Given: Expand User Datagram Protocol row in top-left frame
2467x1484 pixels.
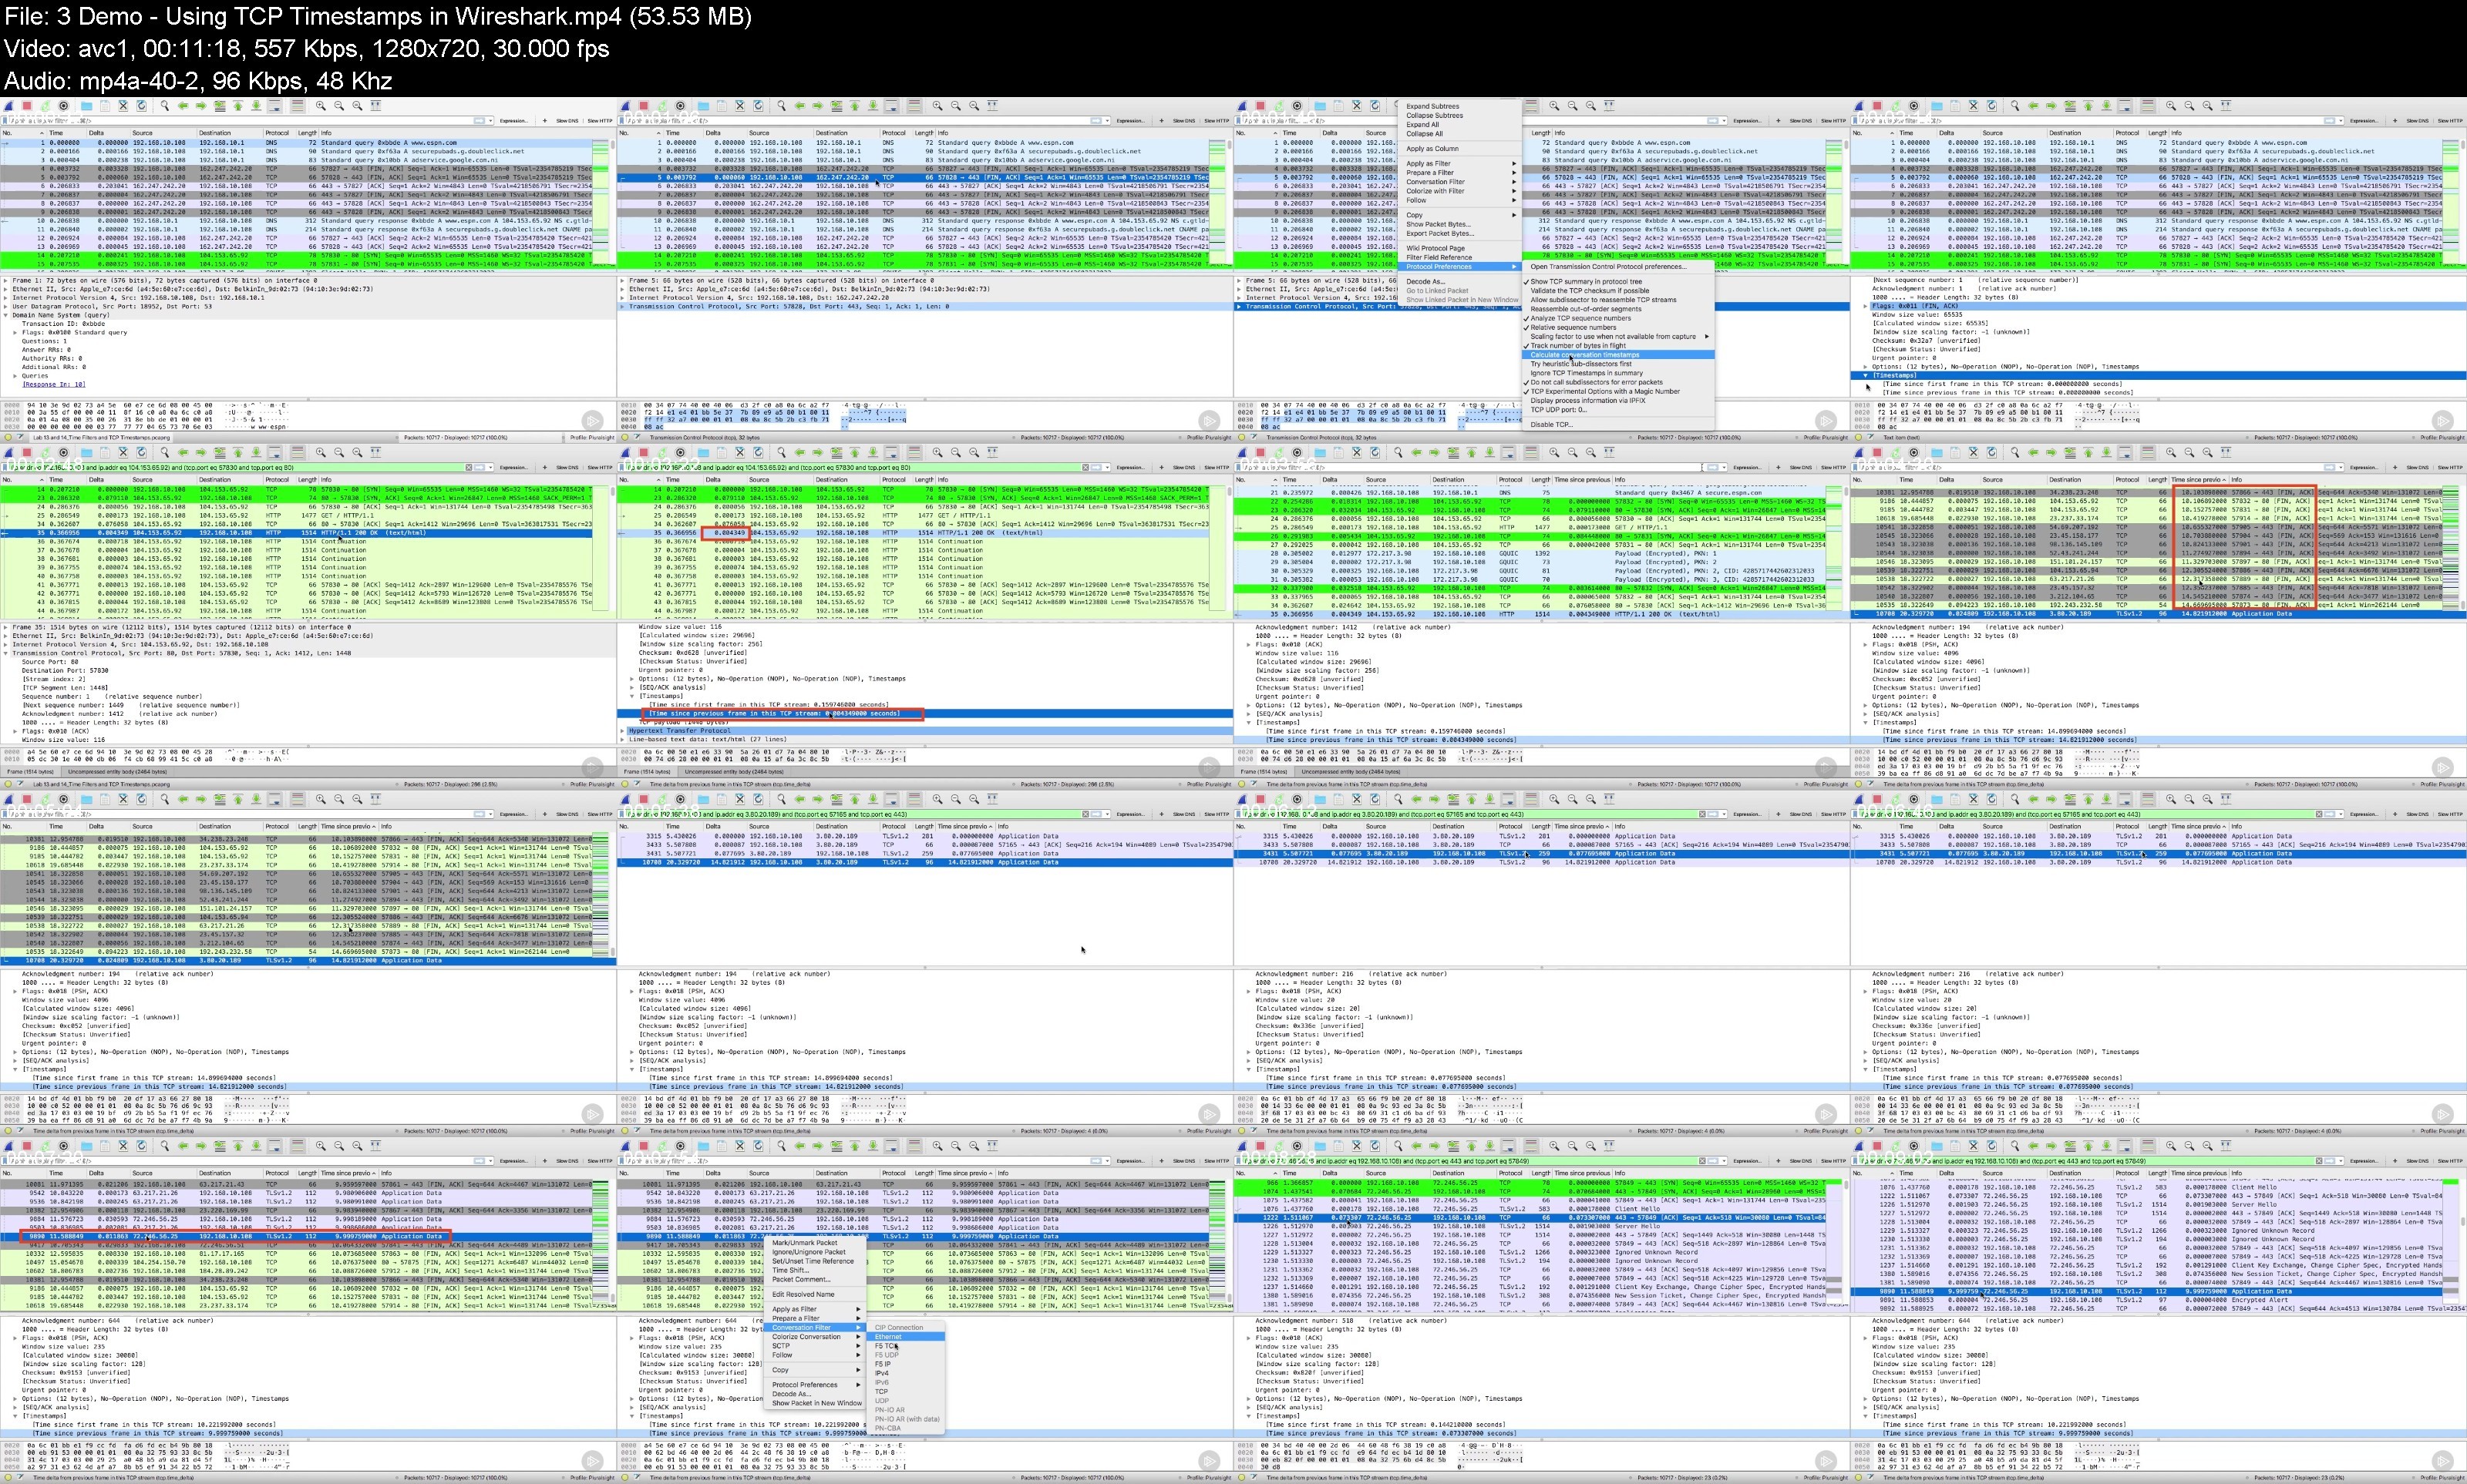Looking at the screenshot, I should click(x=6, y=306).
